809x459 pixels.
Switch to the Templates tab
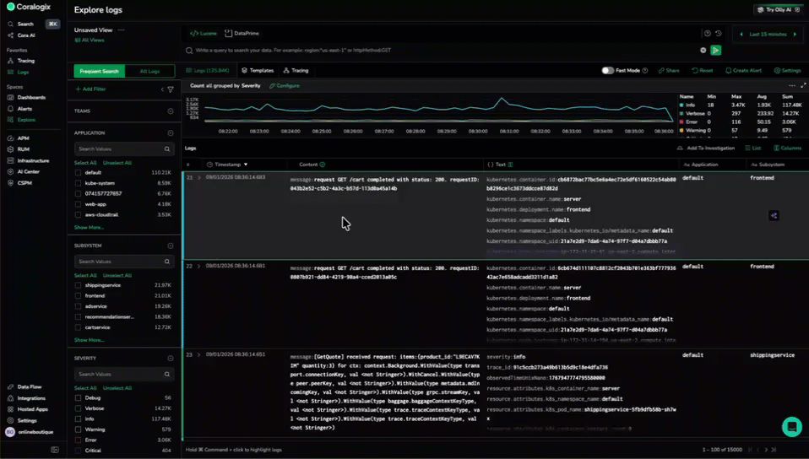point(257,71)
